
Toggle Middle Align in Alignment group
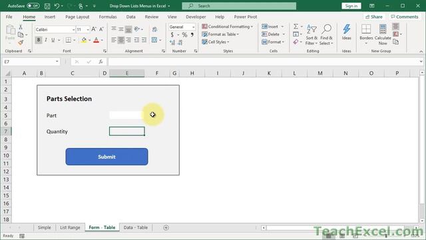[x=121, y=29]
